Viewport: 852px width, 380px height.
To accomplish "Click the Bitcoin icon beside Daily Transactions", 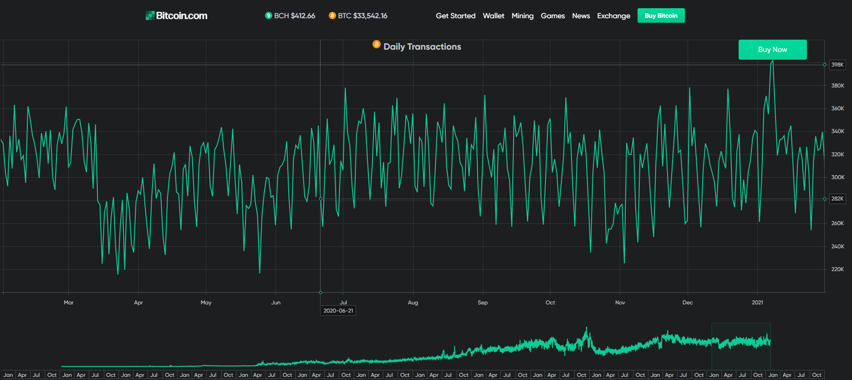I will tap(377, 44).
